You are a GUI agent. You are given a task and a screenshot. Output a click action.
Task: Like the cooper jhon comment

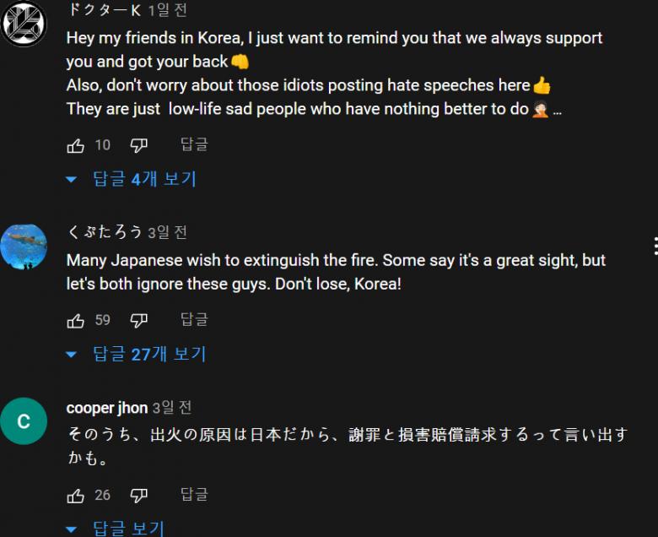coord(76,495)
